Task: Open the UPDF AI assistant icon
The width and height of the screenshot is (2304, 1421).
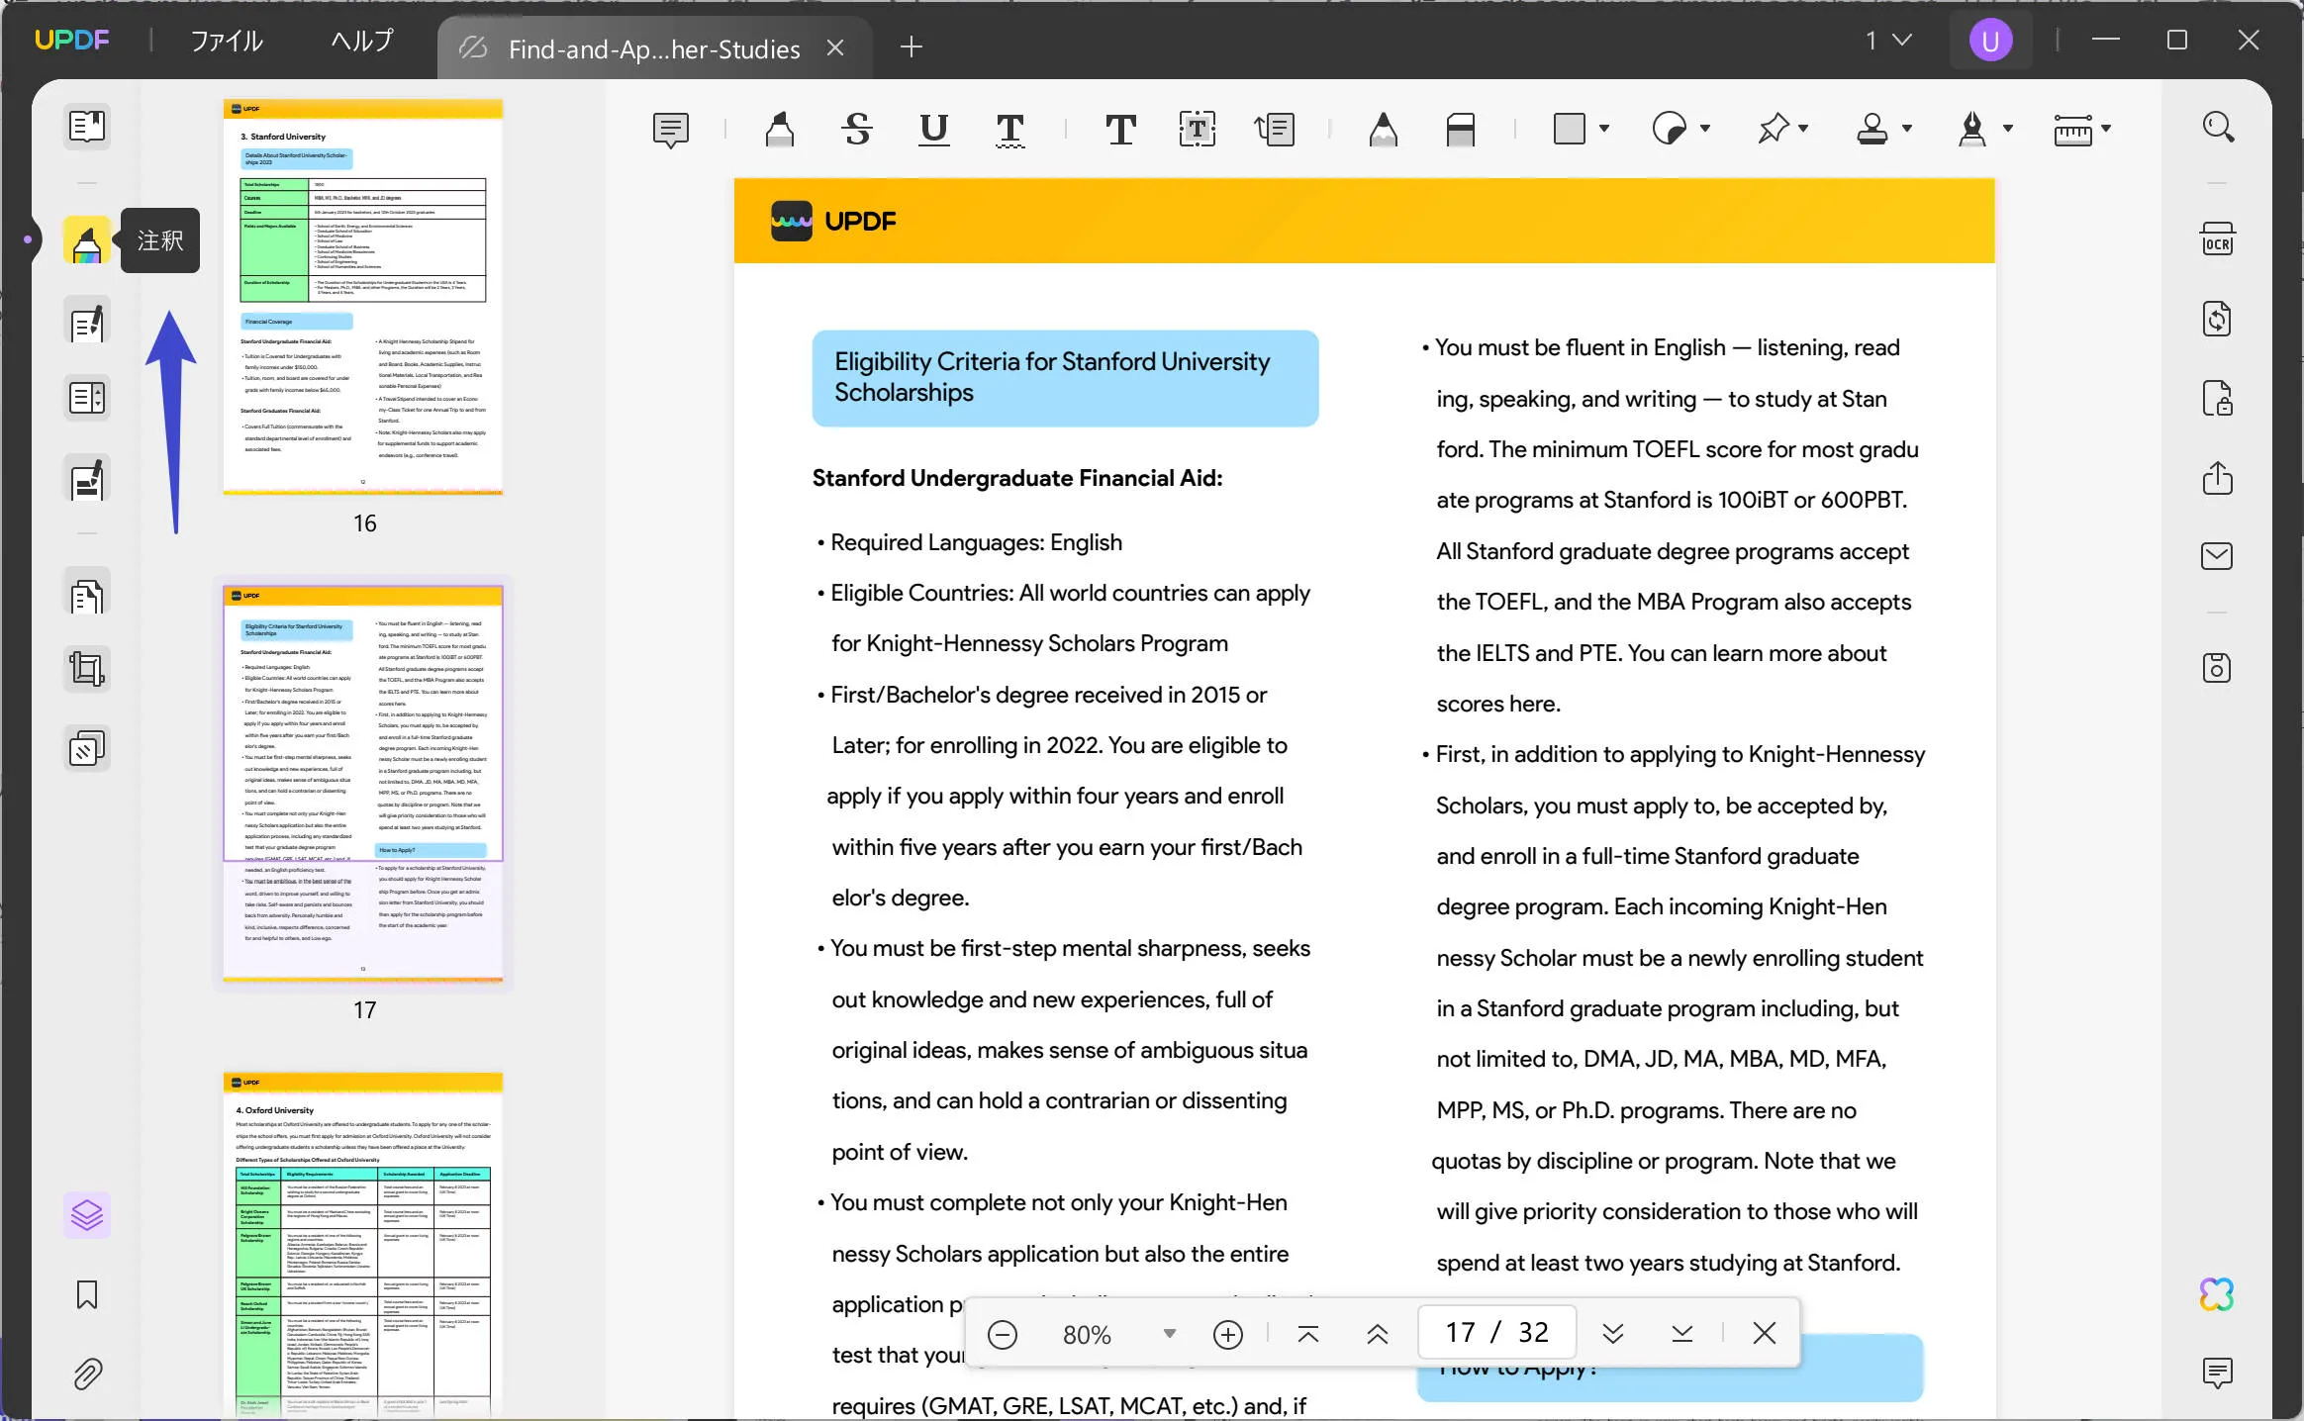Action: [x=2218, y=1294]
